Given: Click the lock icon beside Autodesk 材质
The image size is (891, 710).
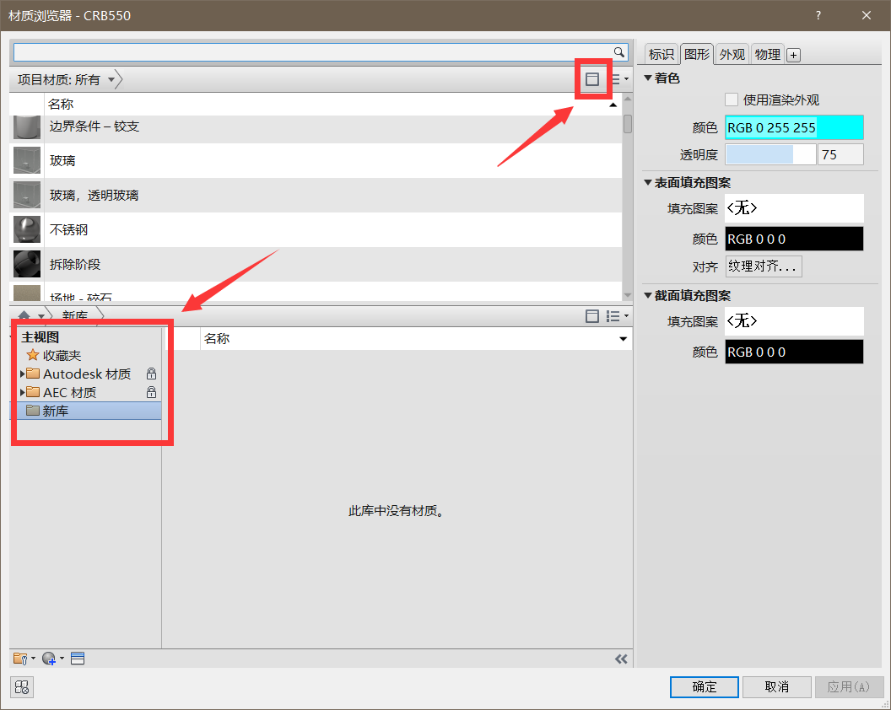Looking at the screenshot, I should click(151, 374).
